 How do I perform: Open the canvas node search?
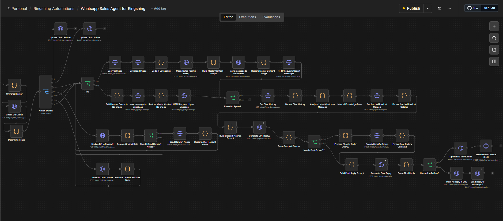pos(494,38)
